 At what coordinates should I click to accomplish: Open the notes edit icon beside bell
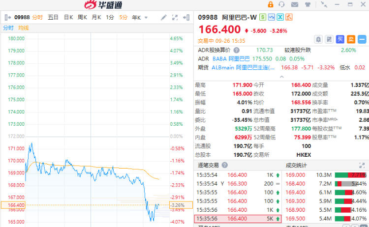tap(329, 39)
